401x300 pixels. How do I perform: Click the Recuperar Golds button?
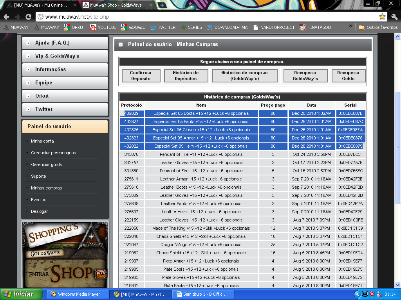click(x=348, y=76)
